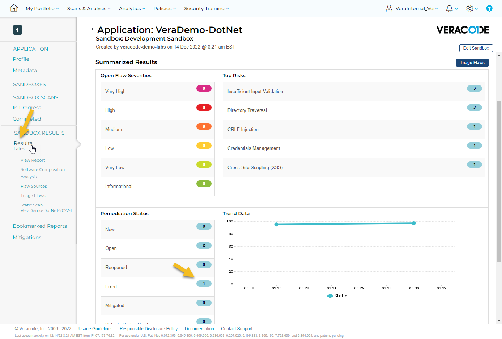Select Insufficient Input Validation risk row
The width and height of the screenshot is (502, 339).
(354, 92)
